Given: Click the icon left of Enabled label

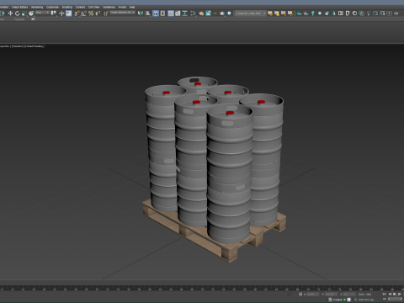Looking at the screenshot, I should [x=330, y=300].
